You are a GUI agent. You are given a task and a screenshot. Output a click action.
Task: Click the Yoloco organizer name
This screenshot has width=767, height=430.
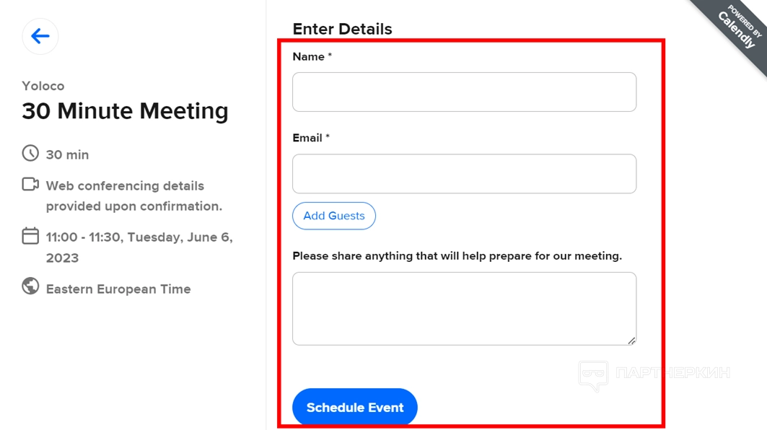43,86
